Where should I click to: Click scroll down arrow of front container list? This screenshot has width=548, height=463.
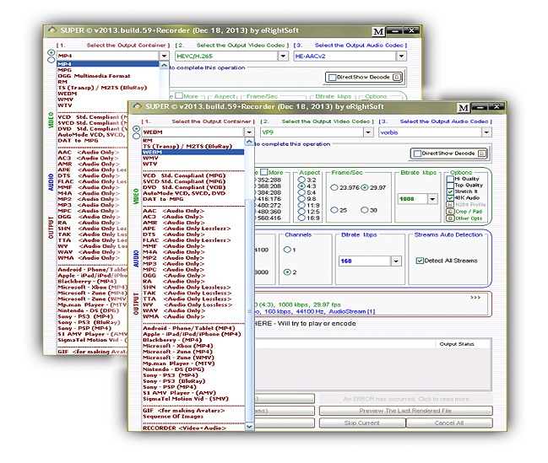(249, 427)
